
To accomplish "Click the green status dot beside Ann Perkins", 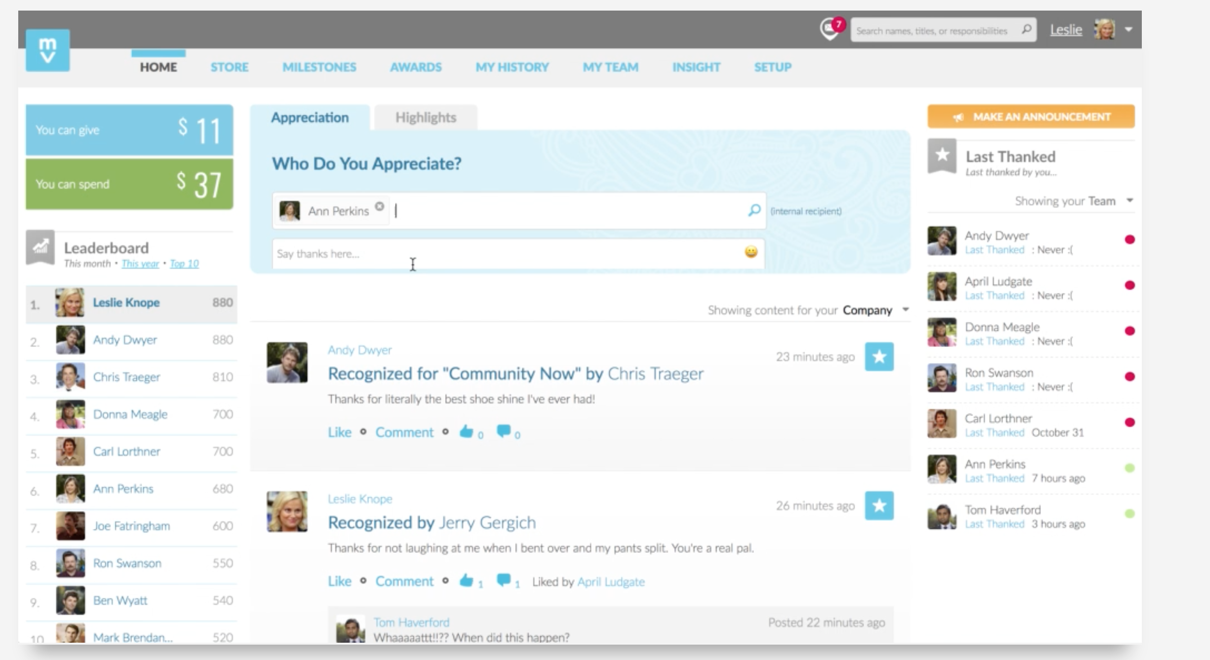I will click(1129, 468).
